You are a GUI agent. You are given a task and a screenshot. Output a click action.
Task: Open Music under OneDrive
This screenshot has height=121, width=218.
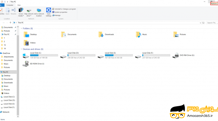click(x=6, y=64)
